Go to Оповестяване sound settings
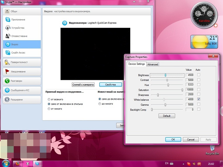This screenshot has height=167, width=223. point(22,36)
